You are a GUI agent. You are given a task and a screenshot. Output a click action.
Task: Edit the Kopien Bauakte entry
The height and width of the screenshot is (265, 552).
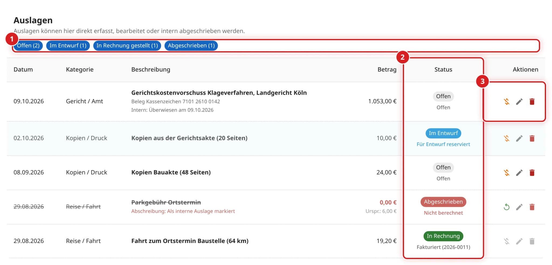click(519, 173)
